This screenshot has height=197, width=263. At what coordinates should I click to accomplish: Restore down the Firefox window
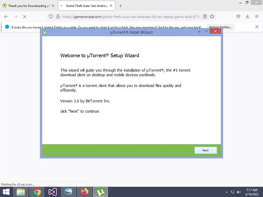[247, 3]
